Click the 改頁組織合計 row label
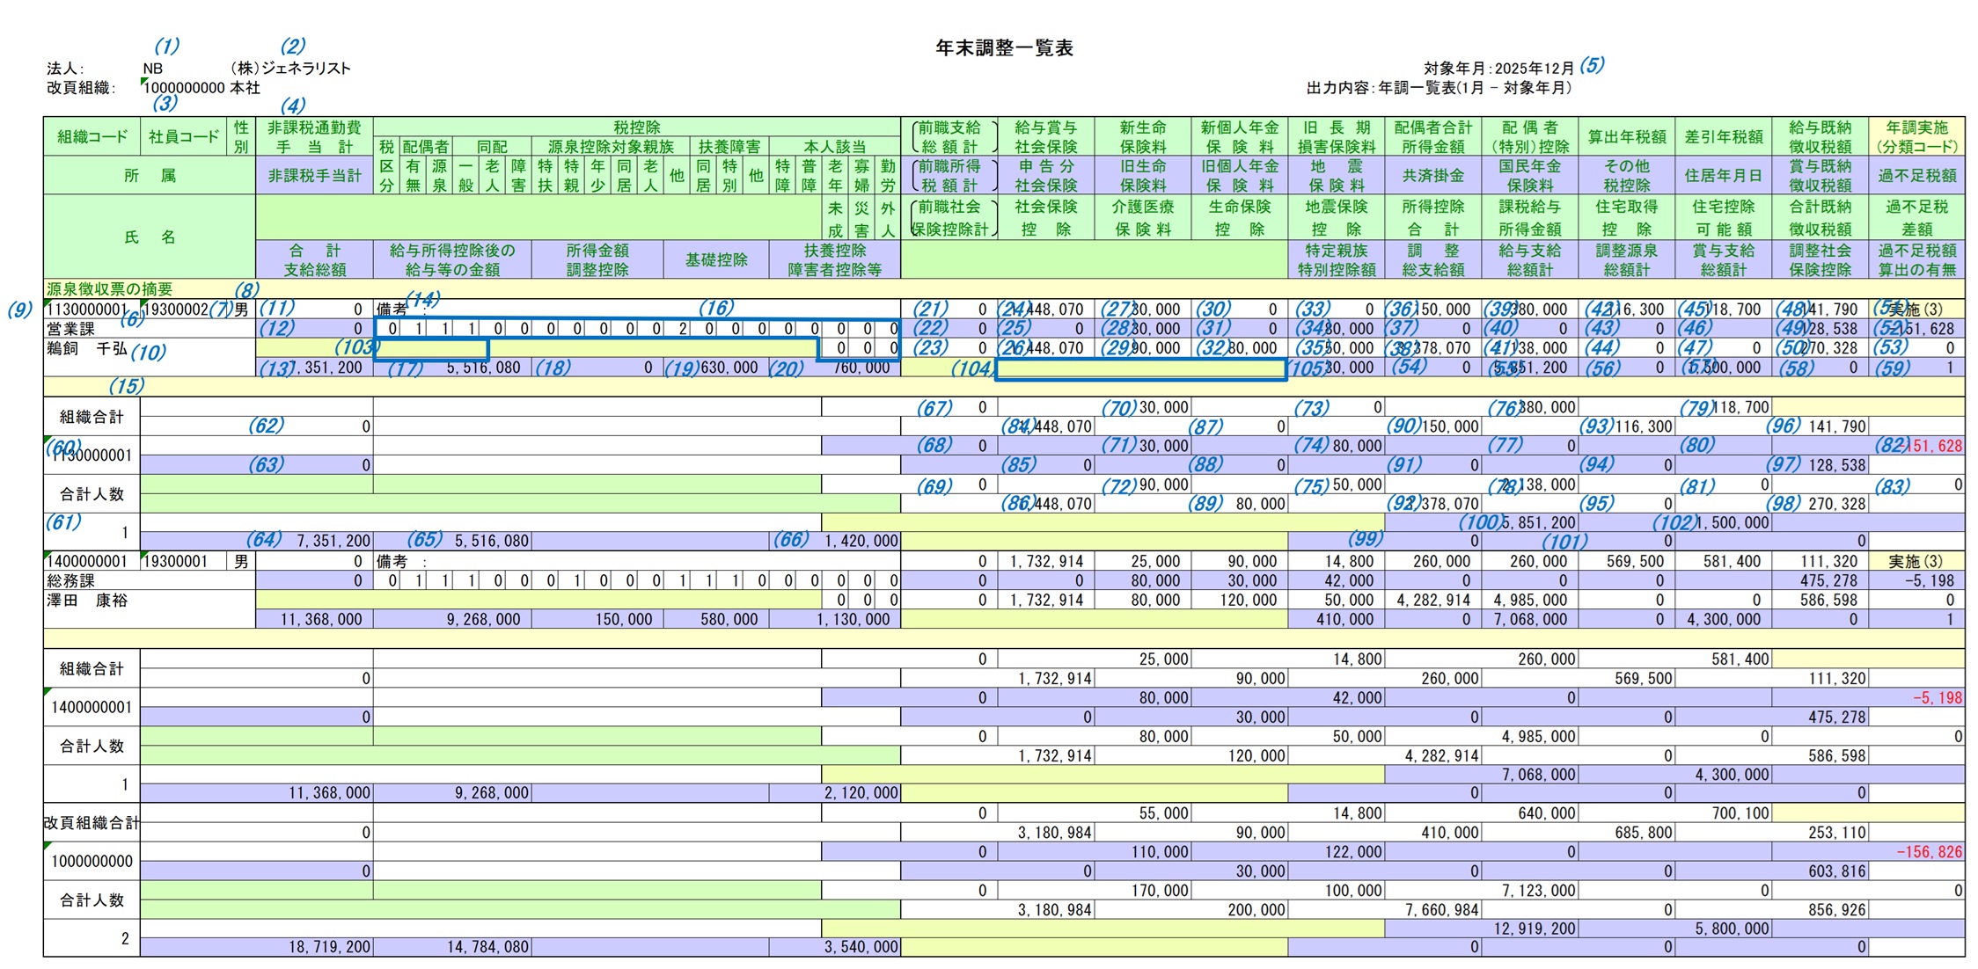The image size is (1978, 969). 92,823
